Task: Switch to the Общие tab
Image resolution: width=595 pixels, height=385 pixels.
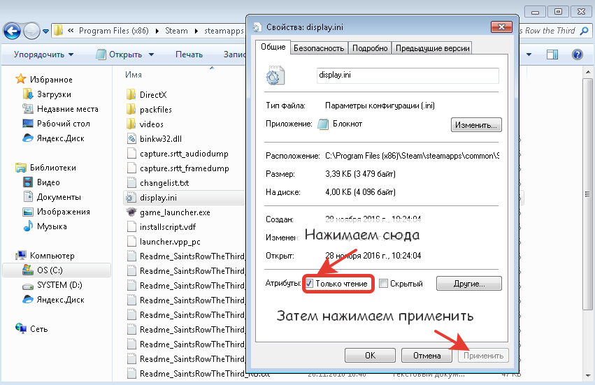Action: (x=273, y=47)
